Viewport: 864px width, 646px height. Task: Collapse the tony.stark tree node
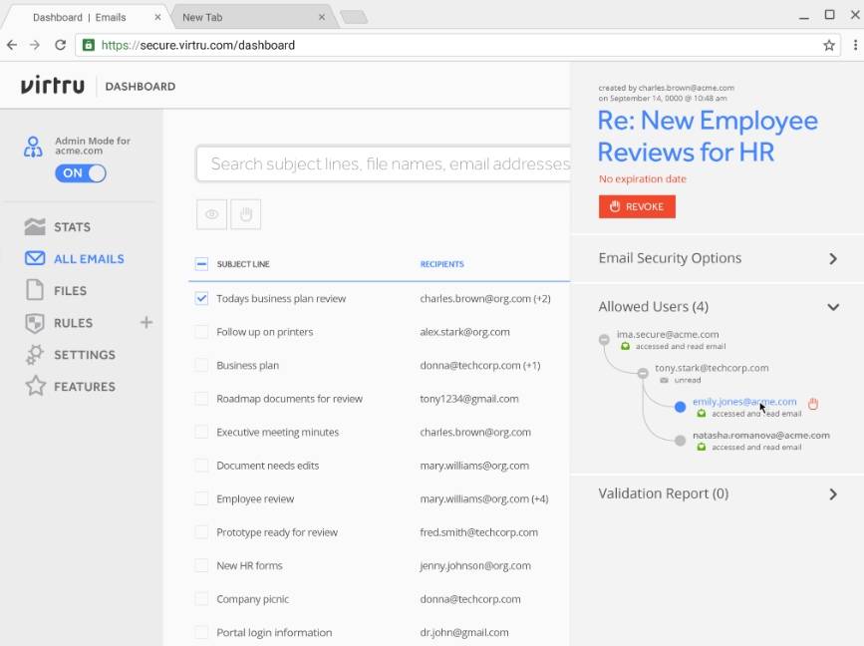[643, 373]
